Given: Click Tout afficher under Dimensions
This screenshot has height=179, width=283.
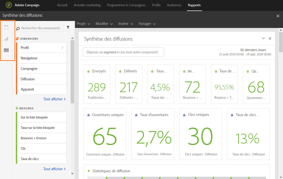Looking at the screenshot, I should [54, 99].
